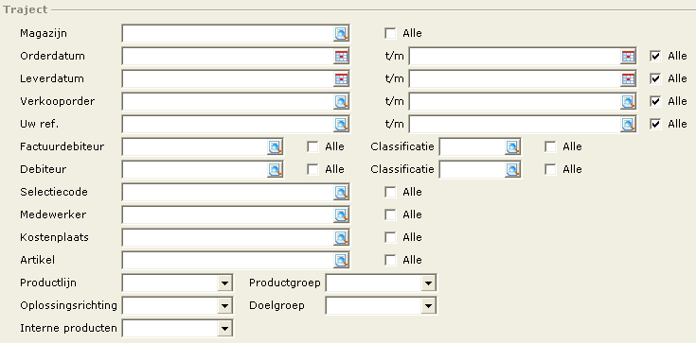Expand the Doelgroep dropdown
The image size is (696, 343).
click(428, 305)
